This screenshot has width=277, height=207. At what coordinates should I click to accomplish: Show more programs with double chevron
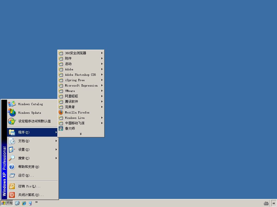tap(81, 134)
